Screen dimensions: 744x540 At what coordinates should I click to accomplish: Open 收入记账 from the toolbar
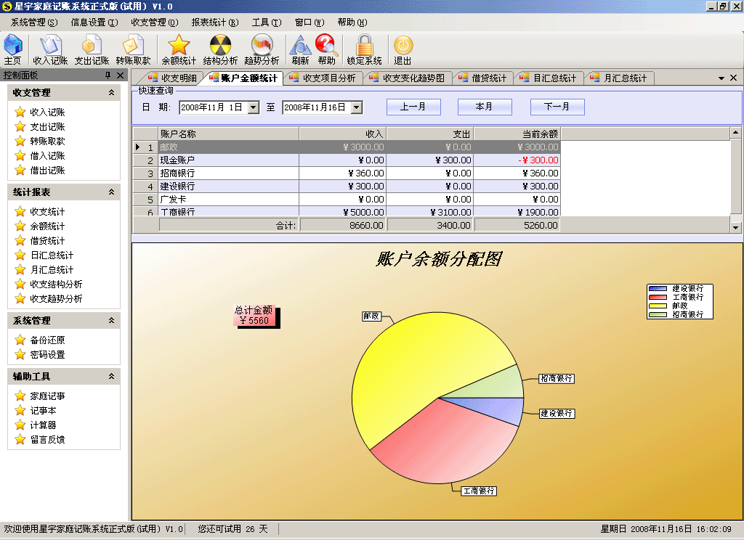point(50,49)
